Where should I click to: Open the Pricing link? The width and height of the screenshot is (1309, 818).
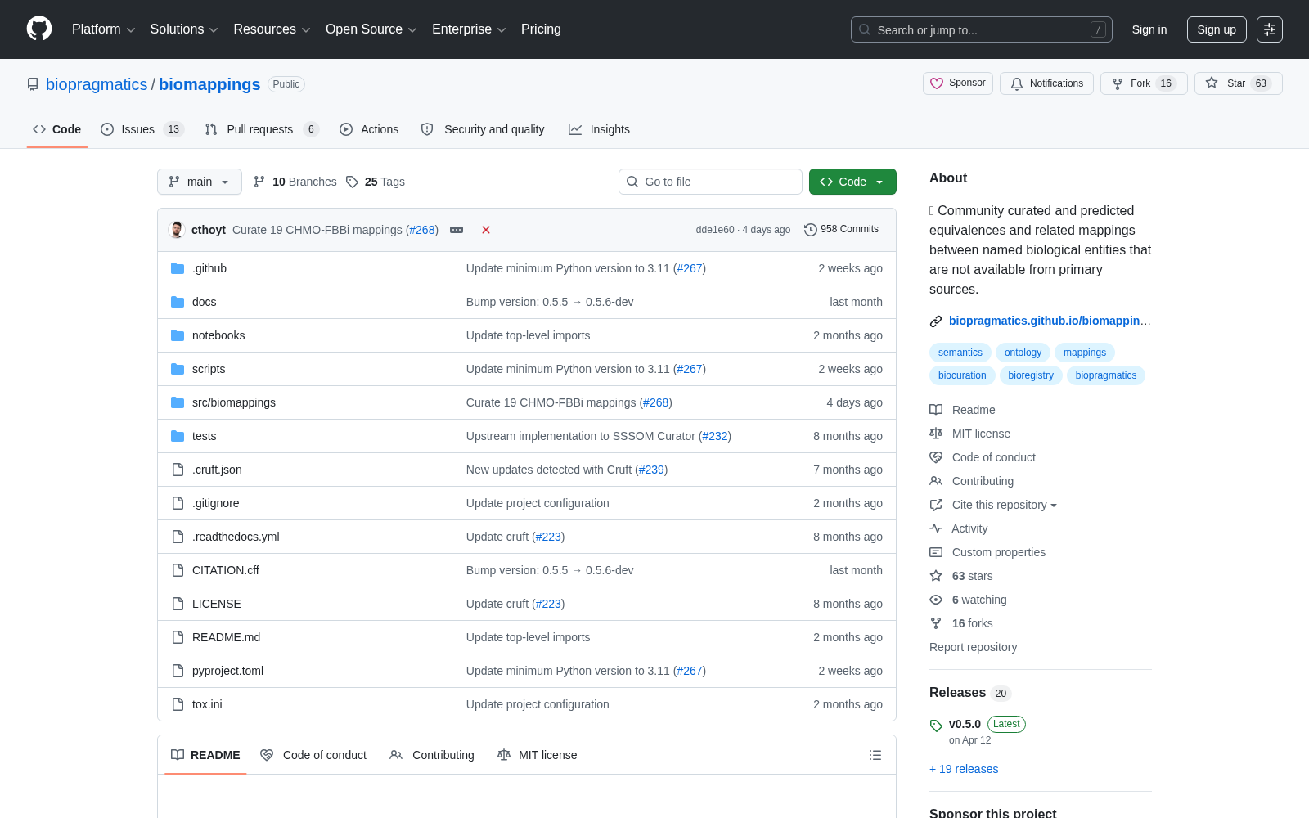(541, 29)
